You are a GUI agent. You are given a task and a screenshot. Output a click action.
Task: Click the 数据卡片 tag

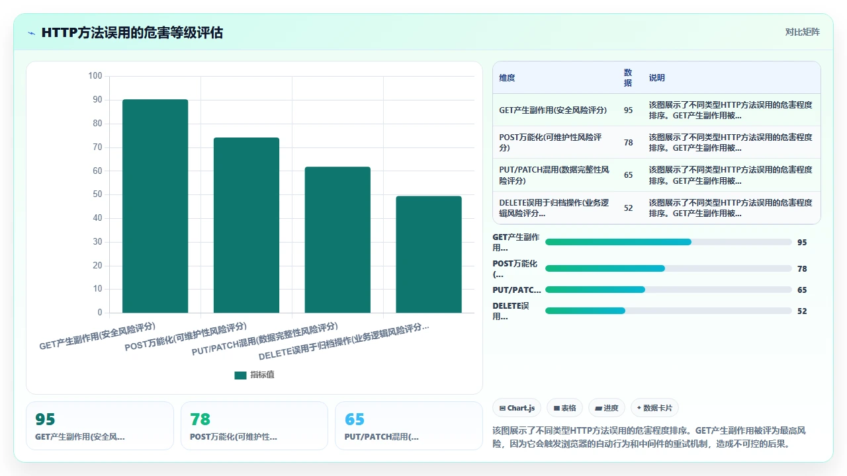click(655, 408)
